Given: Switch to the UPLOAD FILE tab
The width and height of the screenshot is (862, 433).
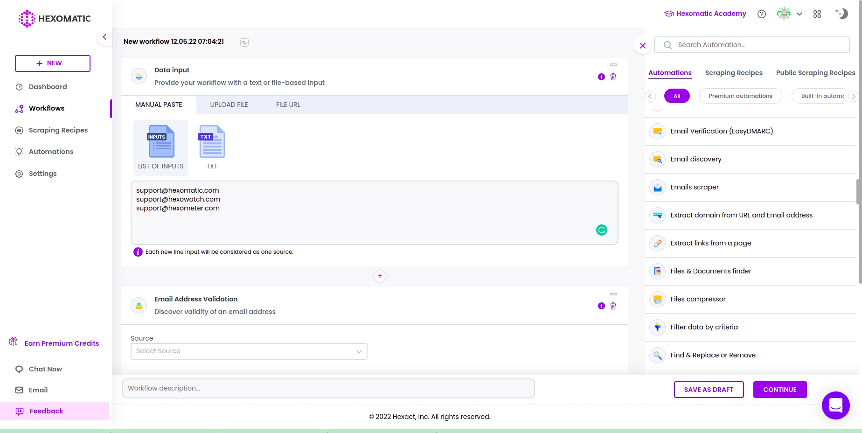Looking at the screenshot, I should point(229,105).
